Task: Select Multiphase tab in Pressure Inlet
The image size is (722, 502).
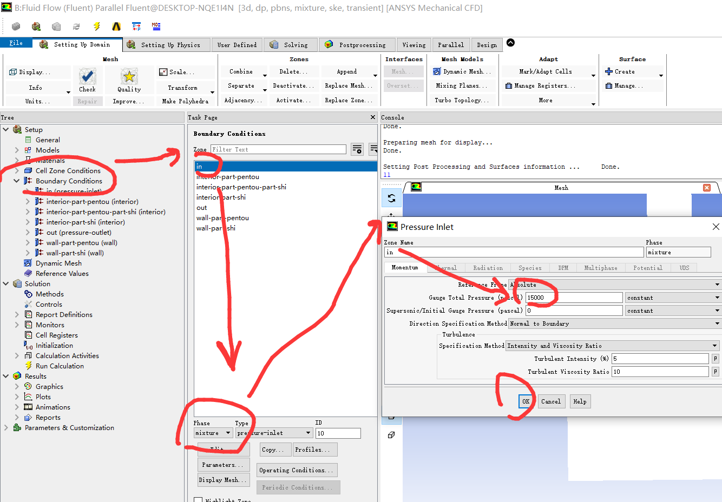Action: point(601,268)
